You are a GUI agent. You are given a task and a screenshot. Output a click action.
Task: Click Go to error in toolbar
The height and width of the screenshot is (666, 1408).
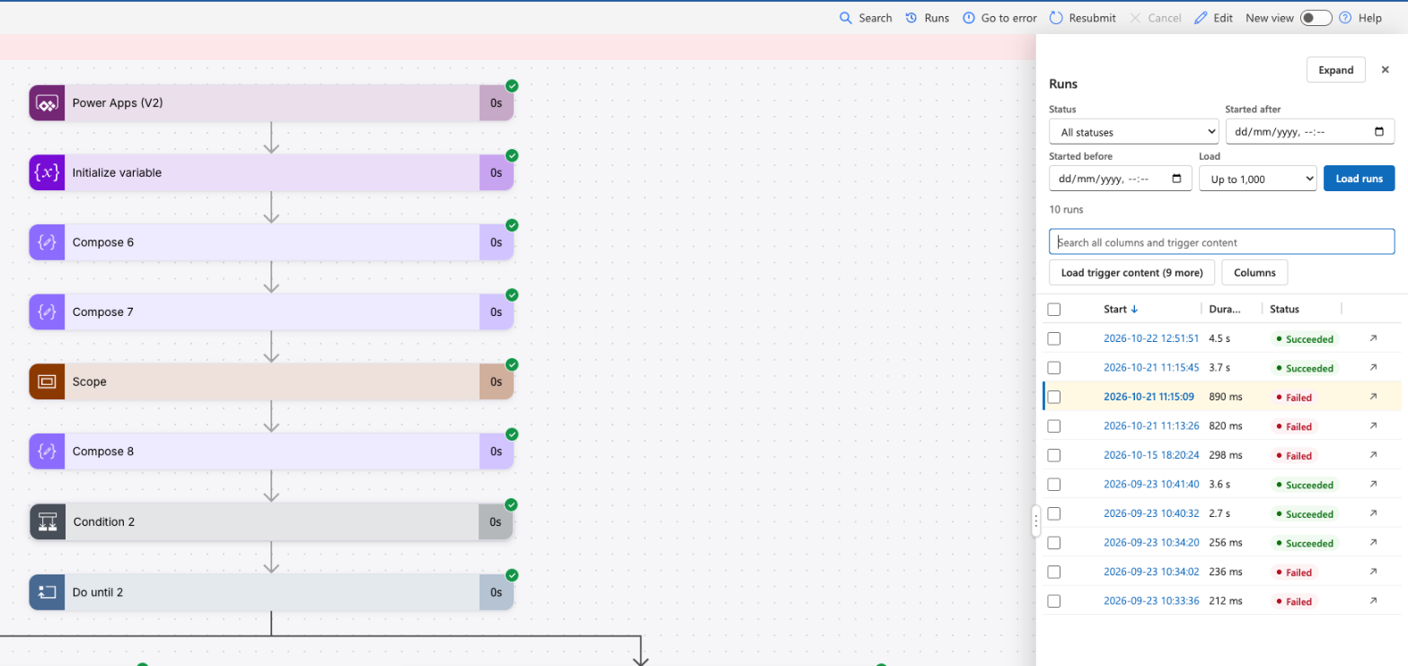999,18
